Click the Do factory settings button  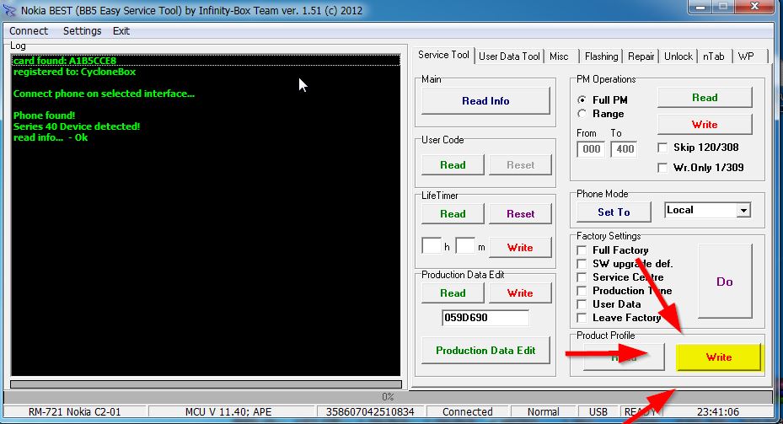click(x=725, y=282)
